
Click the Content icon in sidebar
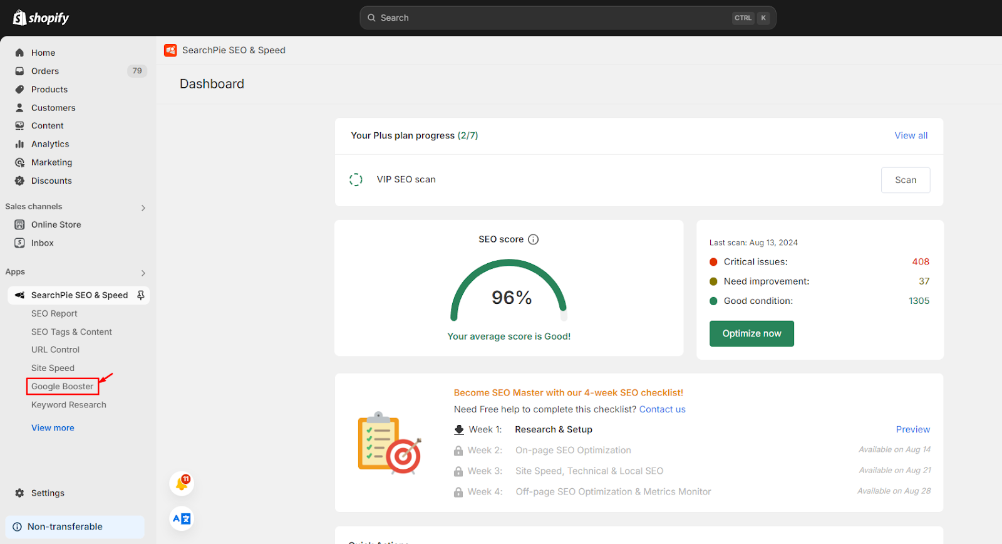pos(19,125)
